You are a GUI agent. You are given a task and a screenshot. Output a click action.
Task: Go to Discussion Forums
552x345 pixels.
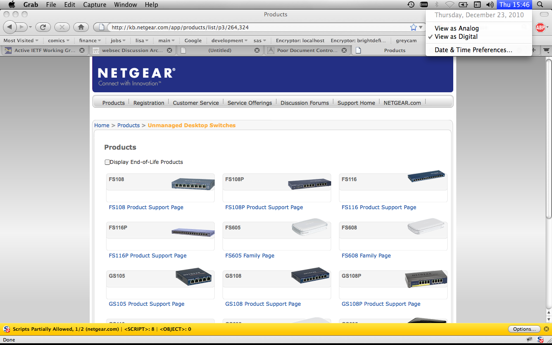[x=304, y=103]
